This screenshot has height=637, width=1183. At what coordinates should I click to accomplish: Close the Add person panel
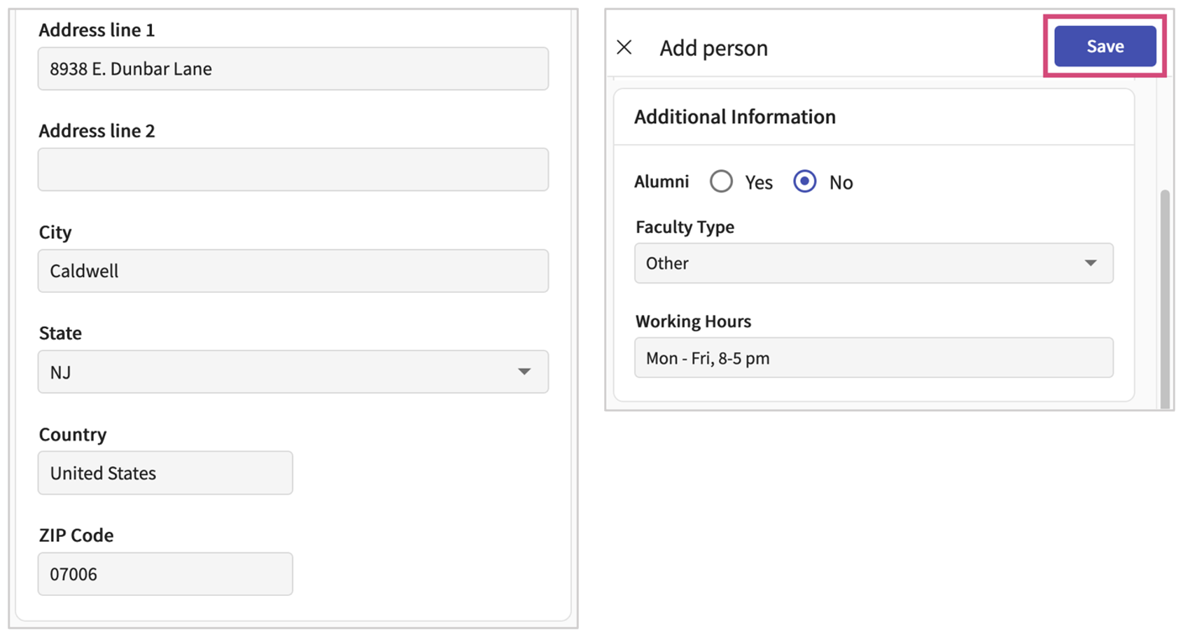[x=624, y=47]
